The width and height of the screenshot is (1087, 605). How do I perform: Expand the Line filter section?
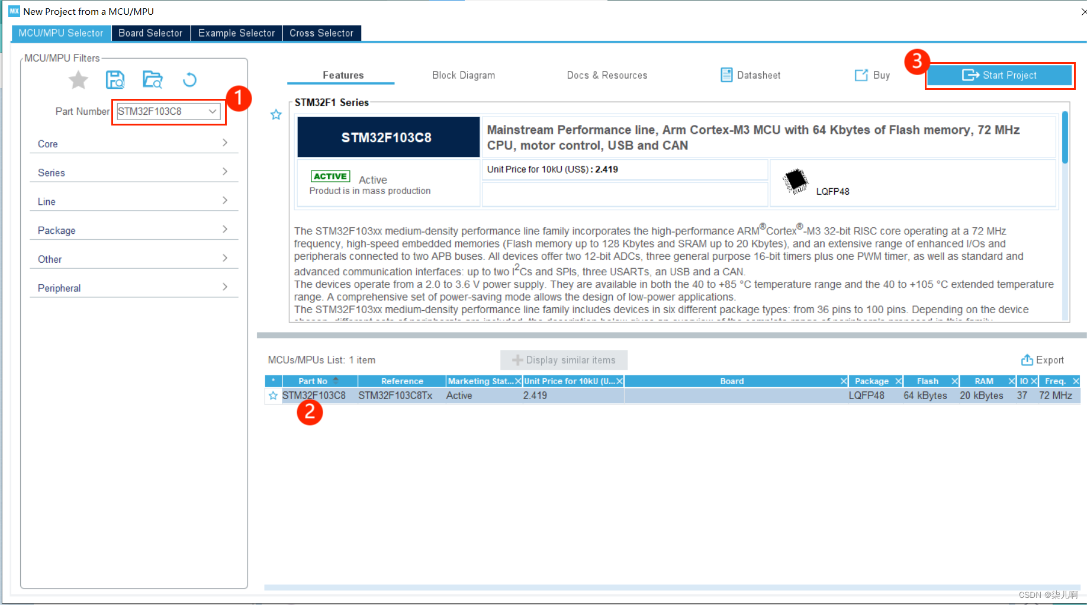point(134,201)
